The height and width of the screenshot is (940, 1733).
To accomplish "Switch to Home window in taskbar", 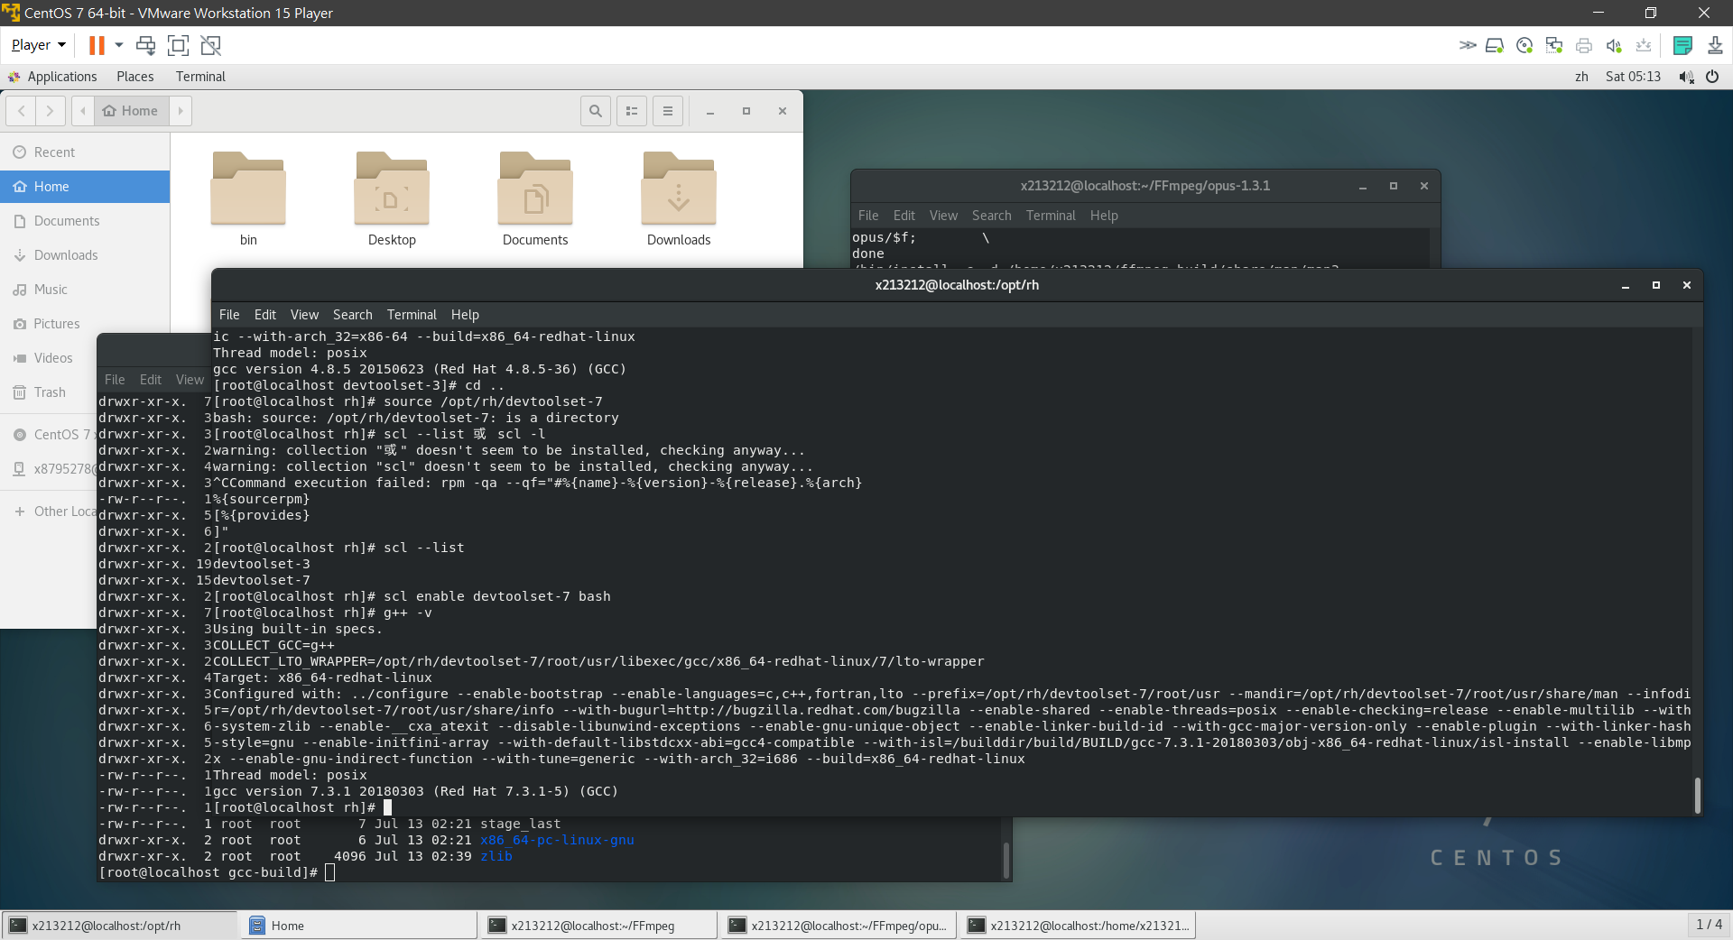I will pyautogui.click(x=359, y=926).
